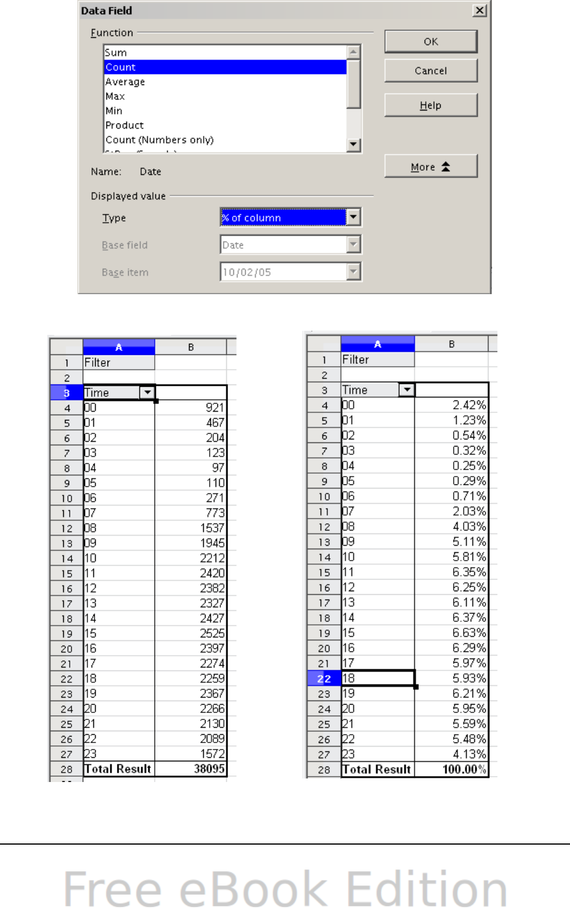Click the cell with value 2427
570x909 pixels.
click(x=191, y=618)
